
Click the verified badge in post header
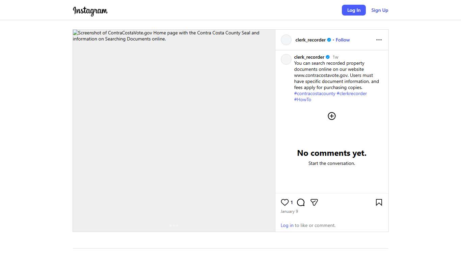(x=329, y=40)
